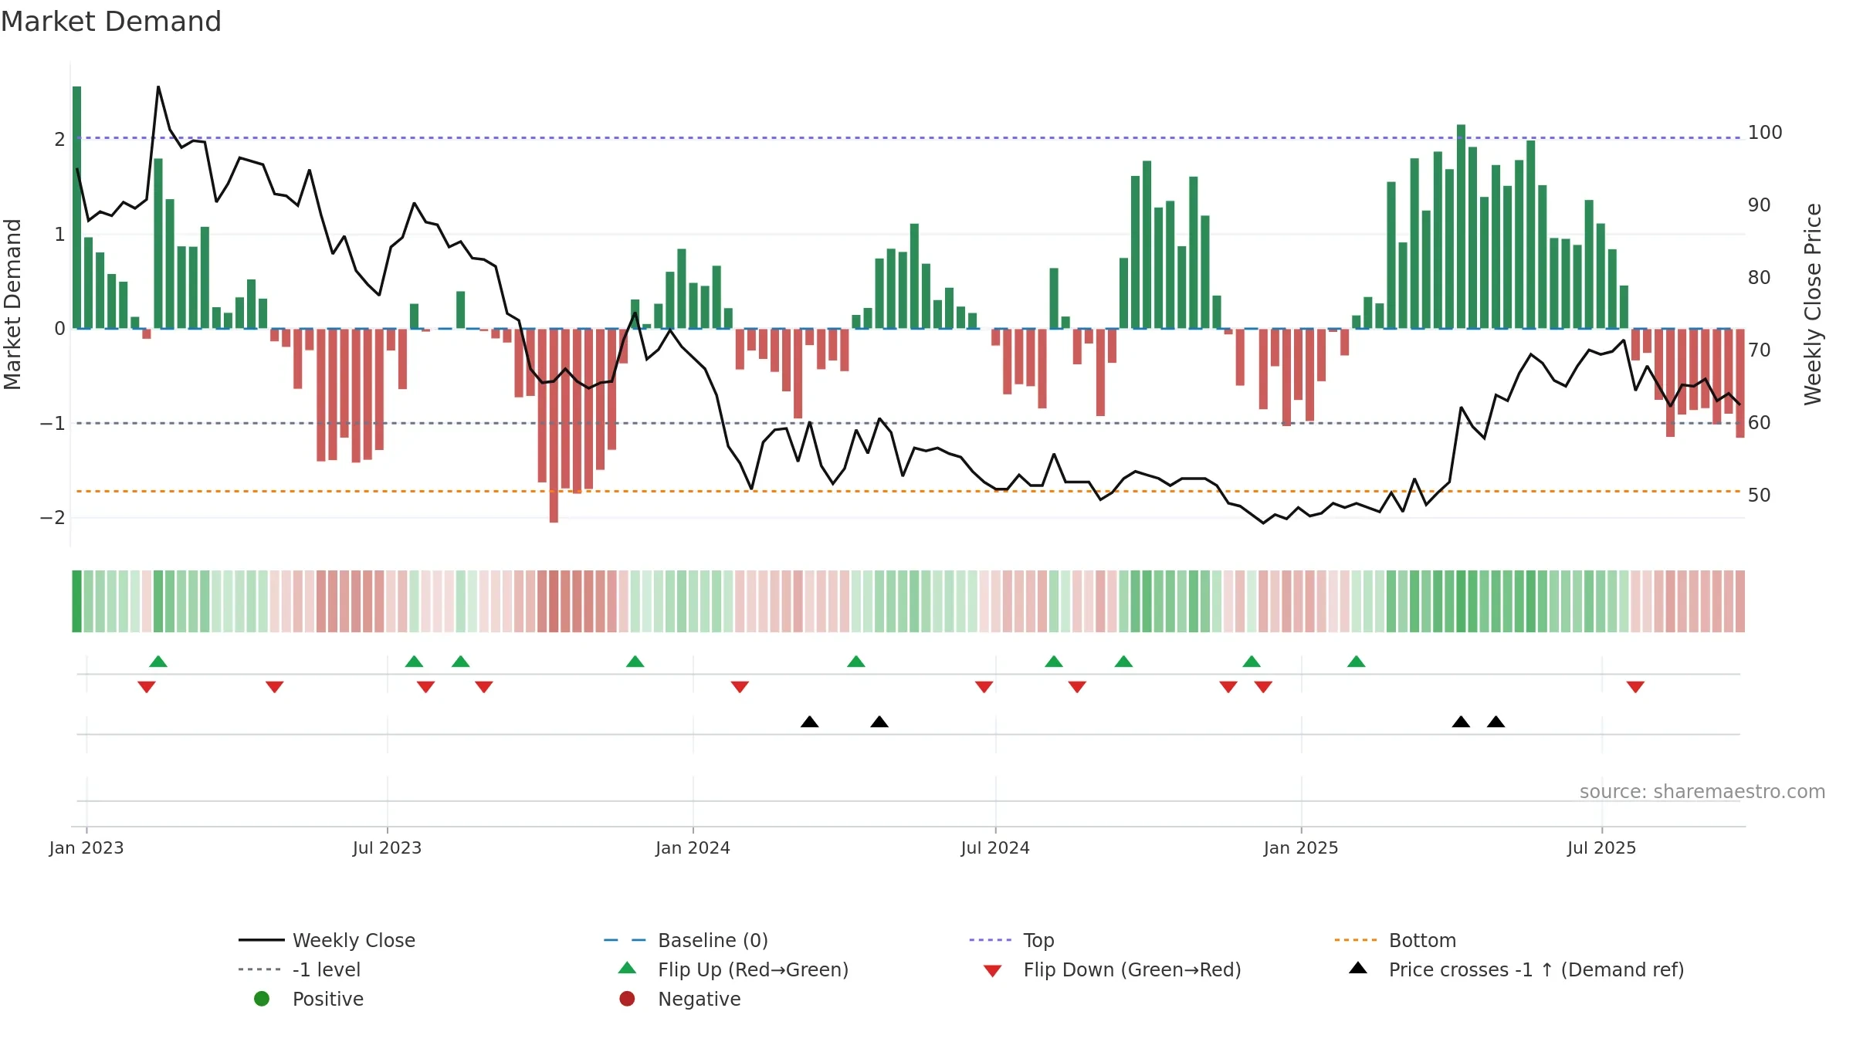Click green Positive circle legend icon
This screenshot has height=1042, width=1853.
point(262,999)
